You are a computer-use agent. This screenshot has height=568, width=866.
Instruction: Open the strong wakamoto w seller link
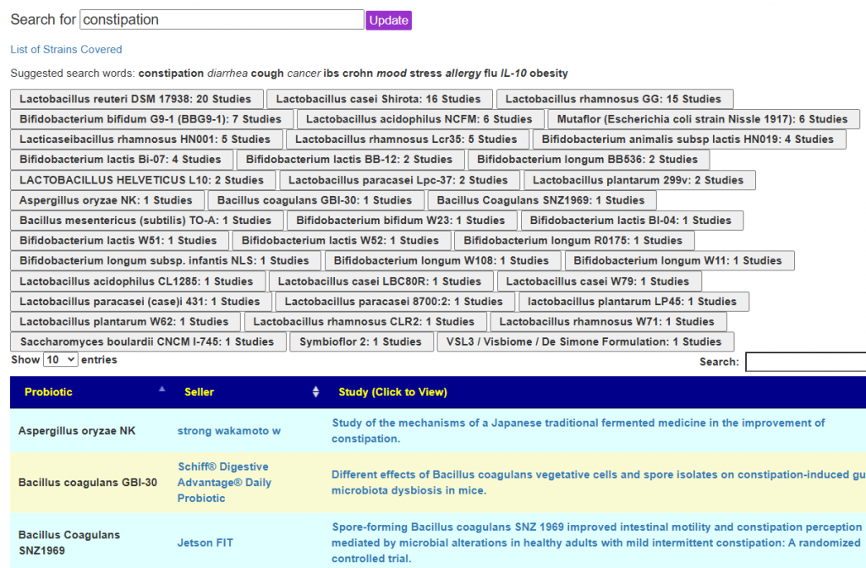point(229,431)
